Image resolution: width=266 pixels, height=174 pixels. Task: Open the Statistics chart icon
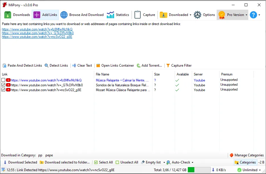[110, 15]
